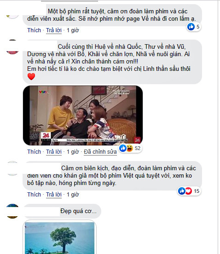Click the blue like icon beside count 52
This screenshot has height=254, width=220.
pyautogui.click(x=123, y=148)
